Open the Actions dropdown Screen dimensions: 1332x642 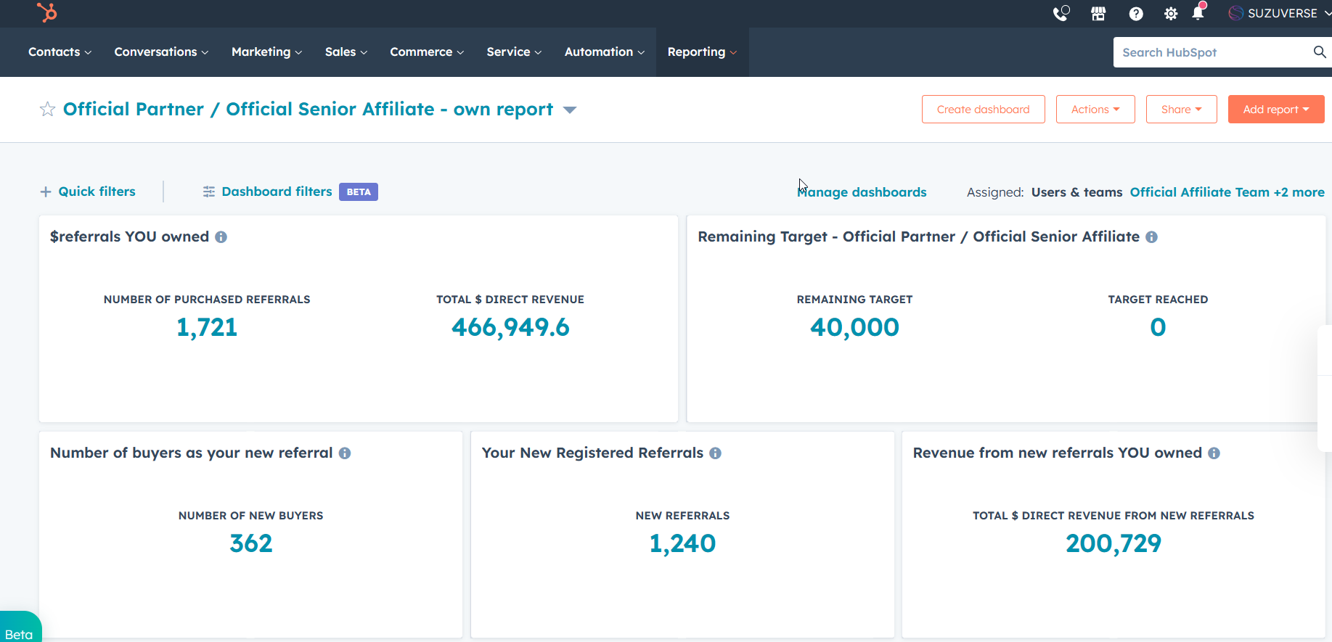click(1095, 110)
